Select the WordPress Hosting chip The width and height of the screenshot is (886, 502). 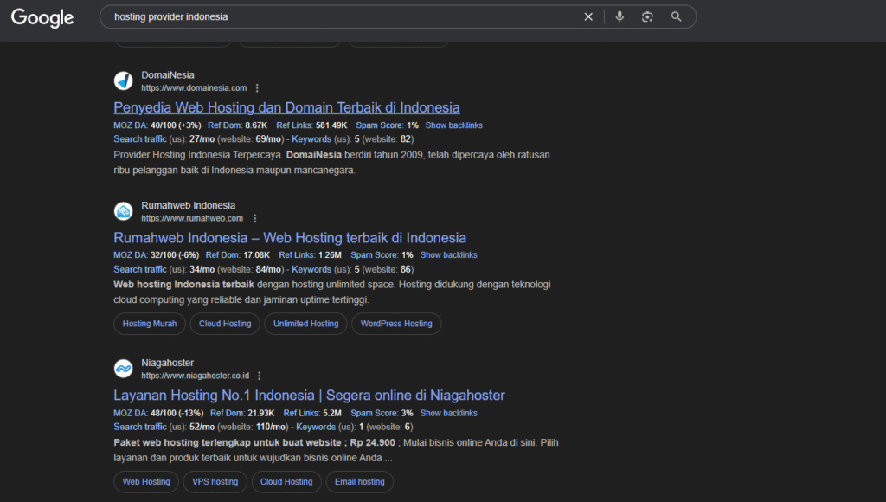click(396, 324)
